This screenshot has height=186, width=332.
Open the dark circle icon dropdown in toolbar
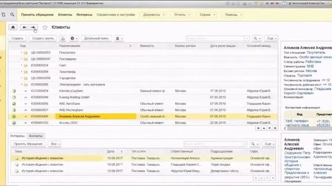(74, 38)
